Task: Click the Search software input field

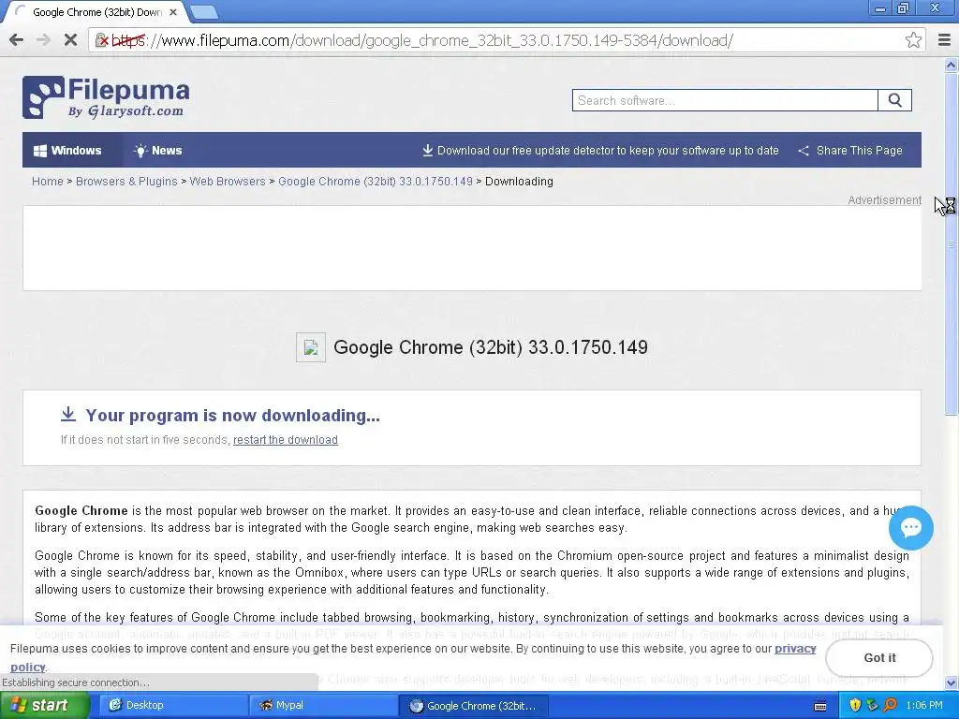Action: (725, 100)
